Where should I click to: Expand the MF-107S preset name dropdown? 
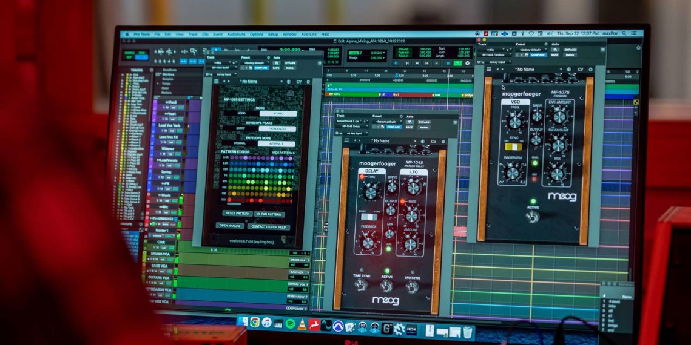tap(525, 70)
